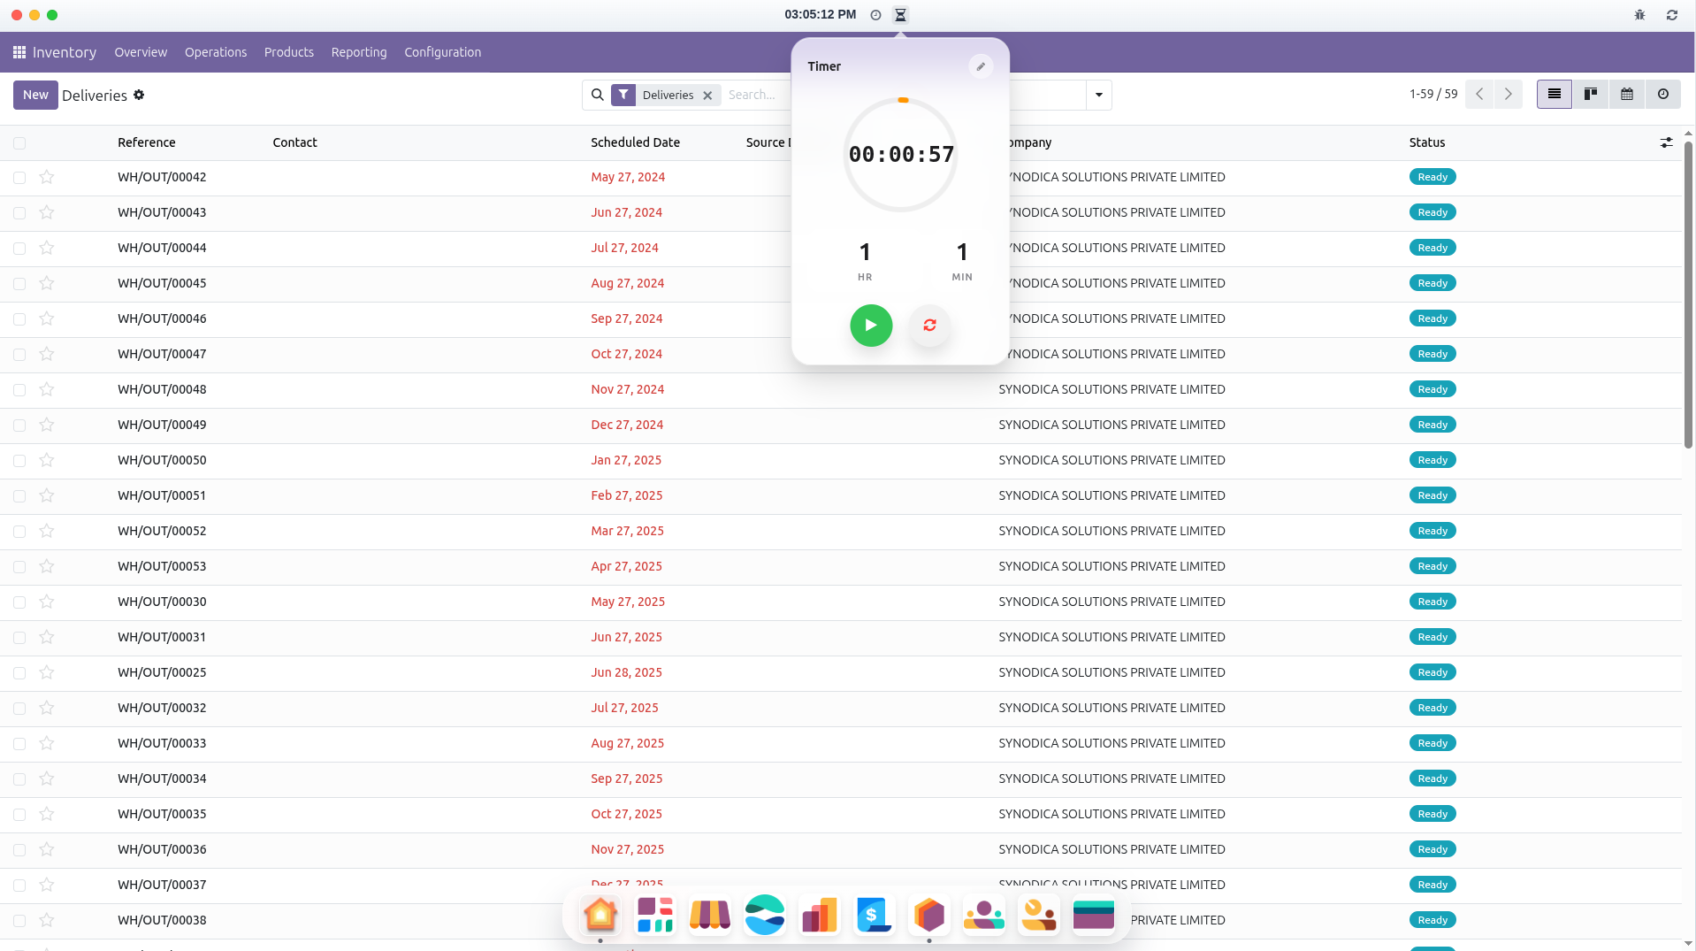Tick checkbox for WH/OUT/00049

click(19, 426)
